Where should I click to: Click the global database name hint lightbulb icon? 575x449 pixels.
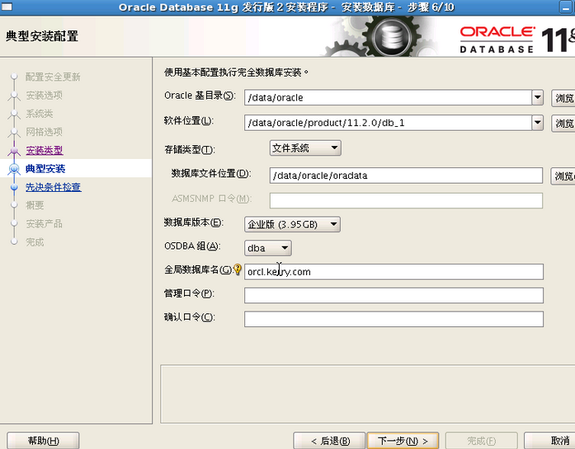click(x=238, y=269)
